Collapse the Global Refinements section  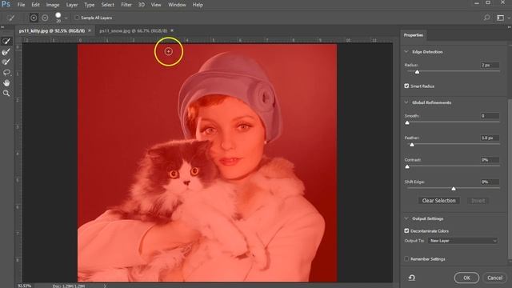coord(406,102)
